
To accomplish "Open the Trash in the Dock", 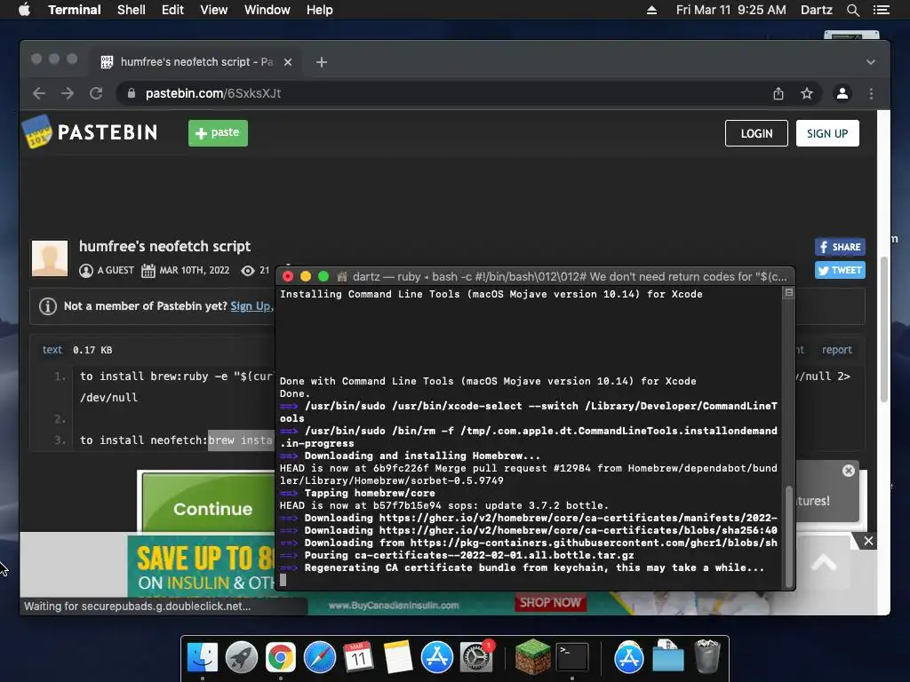I will click(706, 656).
